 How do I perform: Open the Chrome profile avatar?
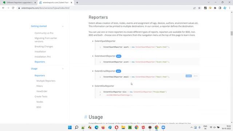coord(225,8)
